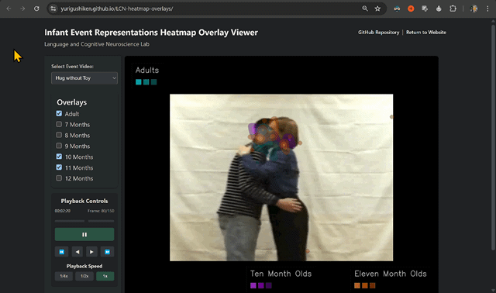496x293 pixels.
Task: Open the GitHub Repository link
Action: pyautogui.click(x=378, y=33)
